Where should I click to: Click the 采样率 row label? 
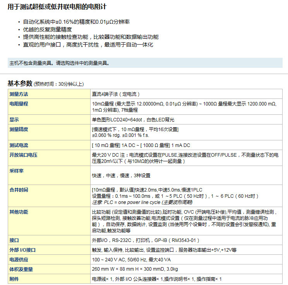17,171
